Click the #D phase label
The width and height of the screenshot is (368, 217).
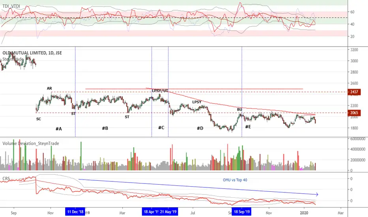[x=200, y=128]
